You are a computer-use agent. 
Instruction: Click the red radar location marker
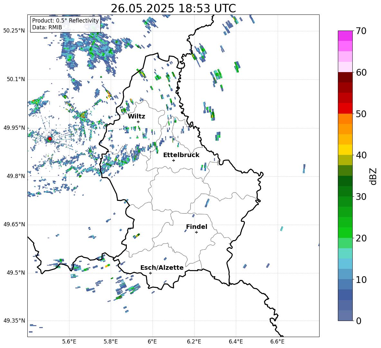[x=50, y=139]
